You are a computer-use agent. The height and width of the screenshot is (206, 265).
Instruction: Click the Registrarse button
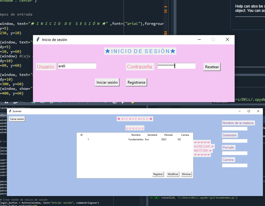point(137,82)
